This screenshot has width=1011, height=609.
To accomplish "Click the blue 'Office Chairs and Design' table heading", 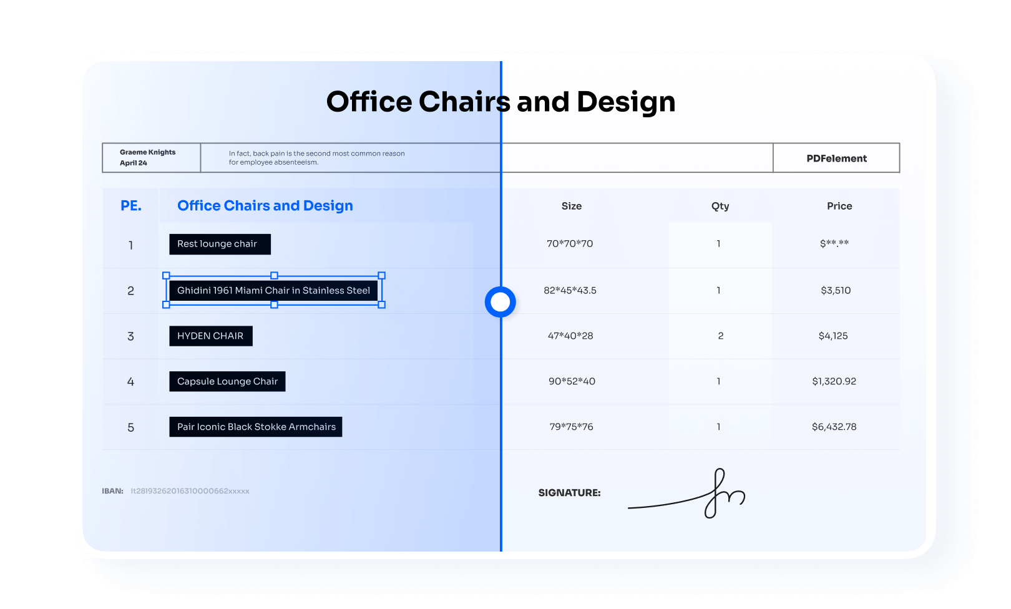I will [265, 206].
